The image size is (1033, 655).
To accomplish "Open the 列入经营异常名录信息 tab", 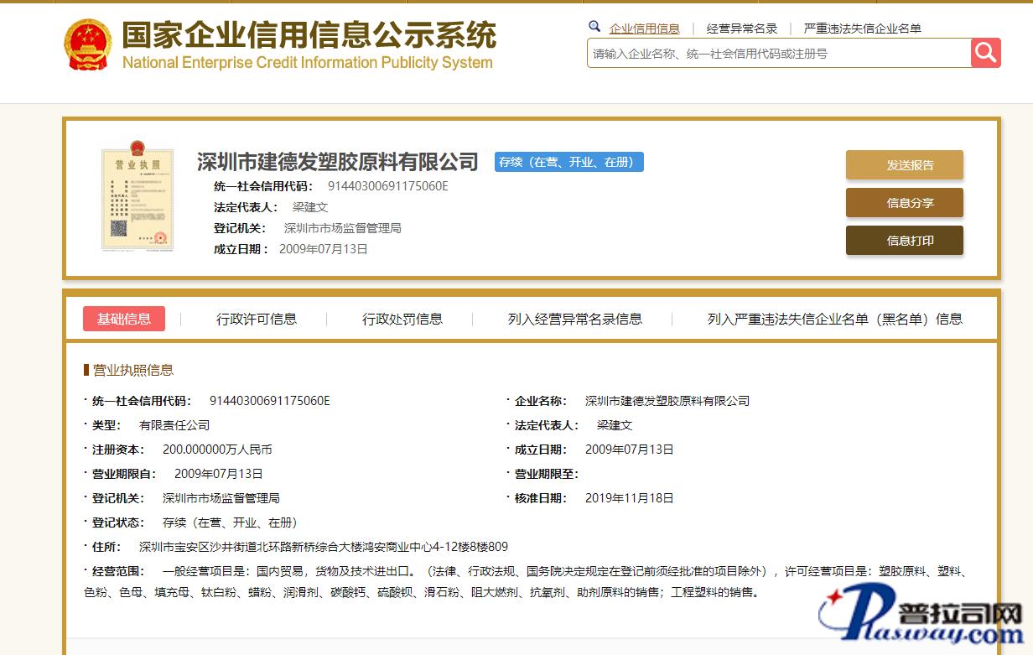I will (575, 319).
